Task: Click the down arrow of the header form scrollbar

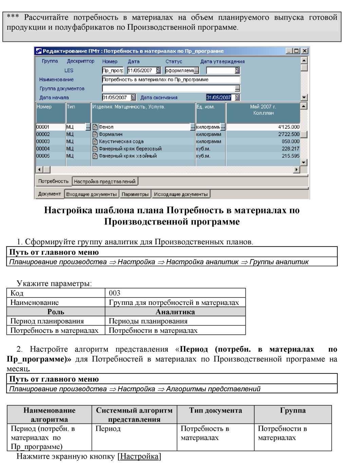Action: (304, 97)
